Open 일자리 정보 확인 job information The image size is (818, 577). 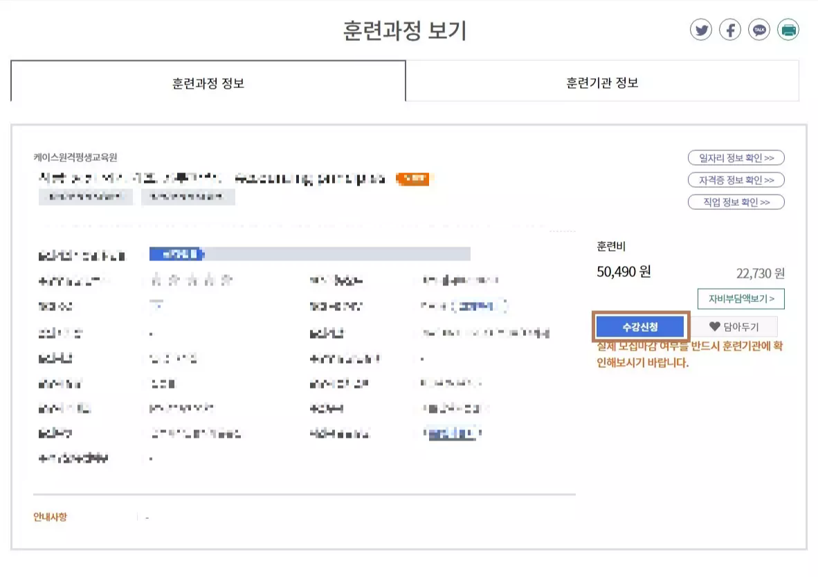pos(736,157)
